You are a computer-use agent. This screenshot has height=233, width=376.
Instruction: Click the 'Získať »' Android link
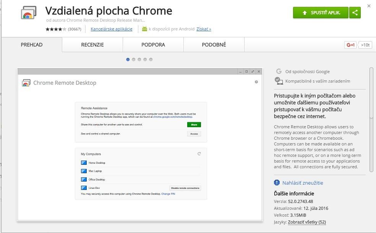(x=204, y=29)
